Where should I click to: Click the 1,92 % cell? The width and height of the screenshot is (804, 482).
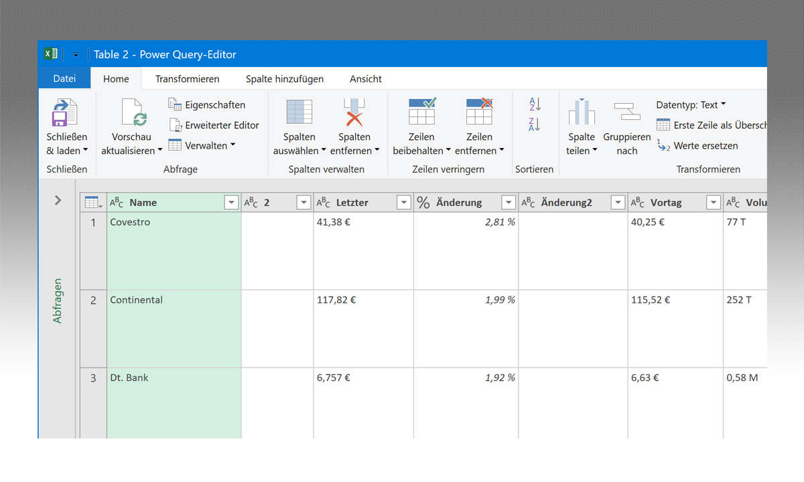click(x=466, y=403)
